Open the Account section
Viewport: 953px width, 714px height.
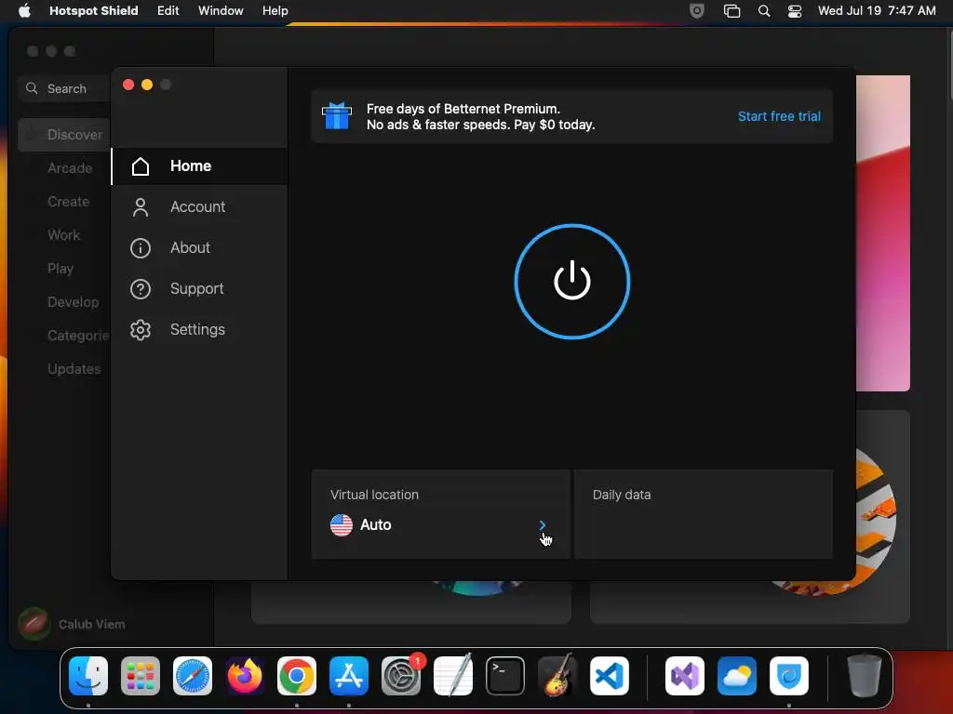click(199, 207)
